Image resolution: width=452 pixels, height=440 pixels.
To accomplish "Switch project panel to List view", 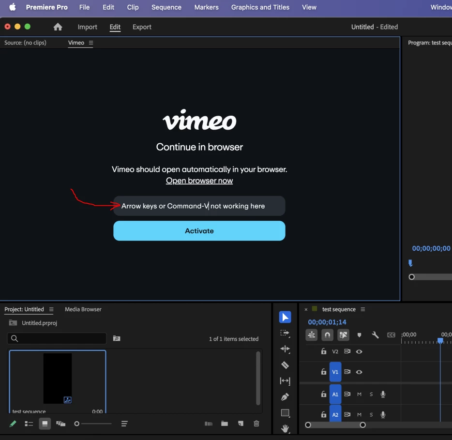I will [x=29, y=424].
